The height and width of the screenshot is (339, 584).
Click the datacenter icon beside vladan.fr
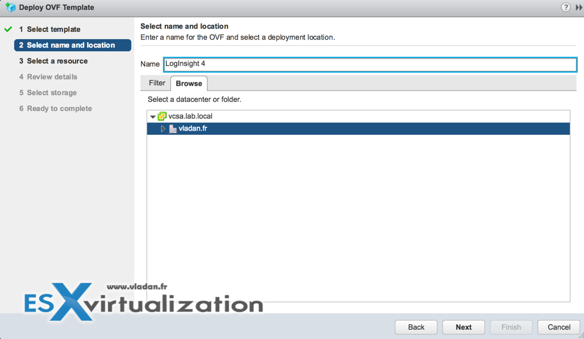(173, 129)
